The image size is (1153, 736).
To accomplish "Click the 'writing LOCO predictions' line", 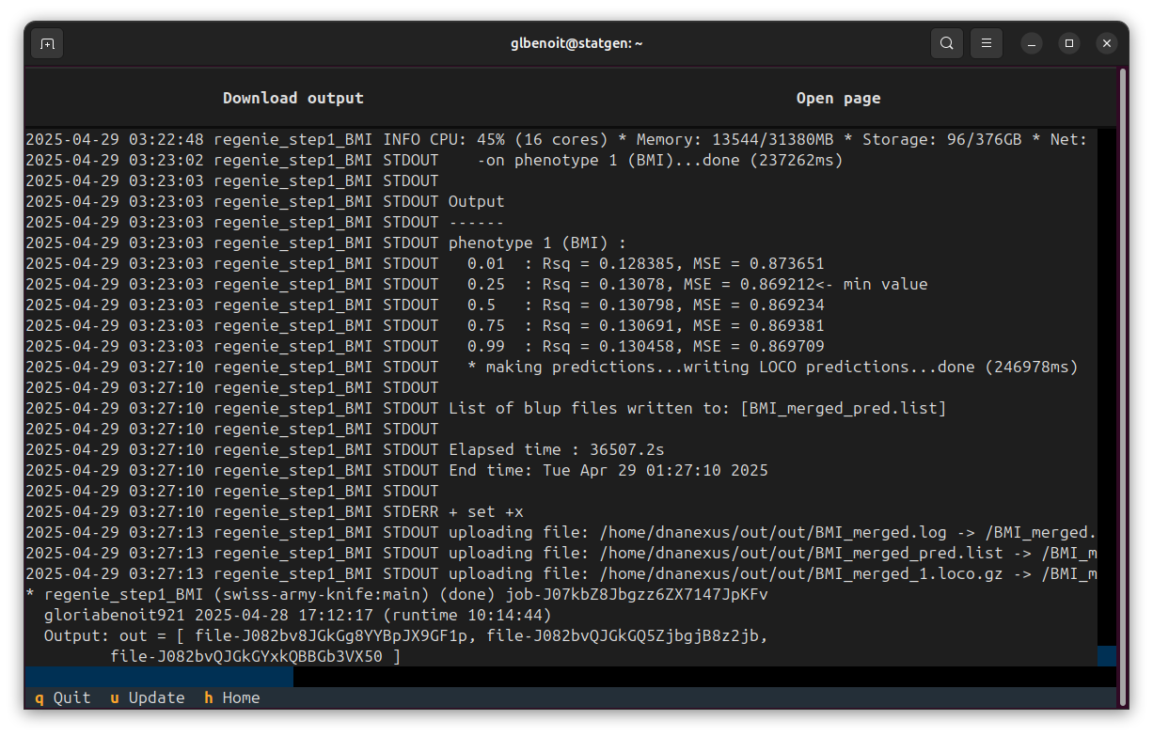I will (x=552, y=367).
